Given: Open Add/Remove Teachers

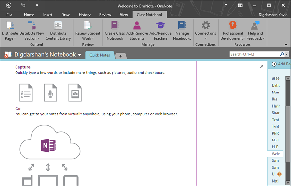Looking at the screenshot, I should click(x=161, y=31).
